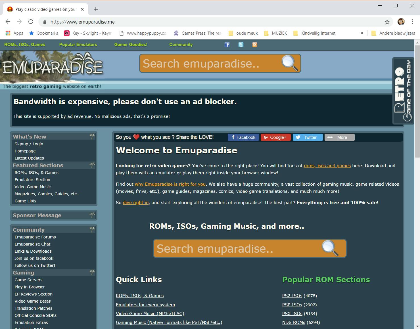Screen dimensions: 420x329
Task: Open Emuparadise Forums link
Action: click(35, 237)
